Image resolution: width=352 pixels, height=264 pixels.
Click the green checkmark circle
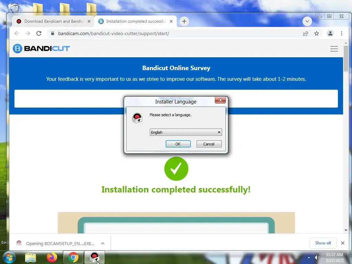pos(176,168)
